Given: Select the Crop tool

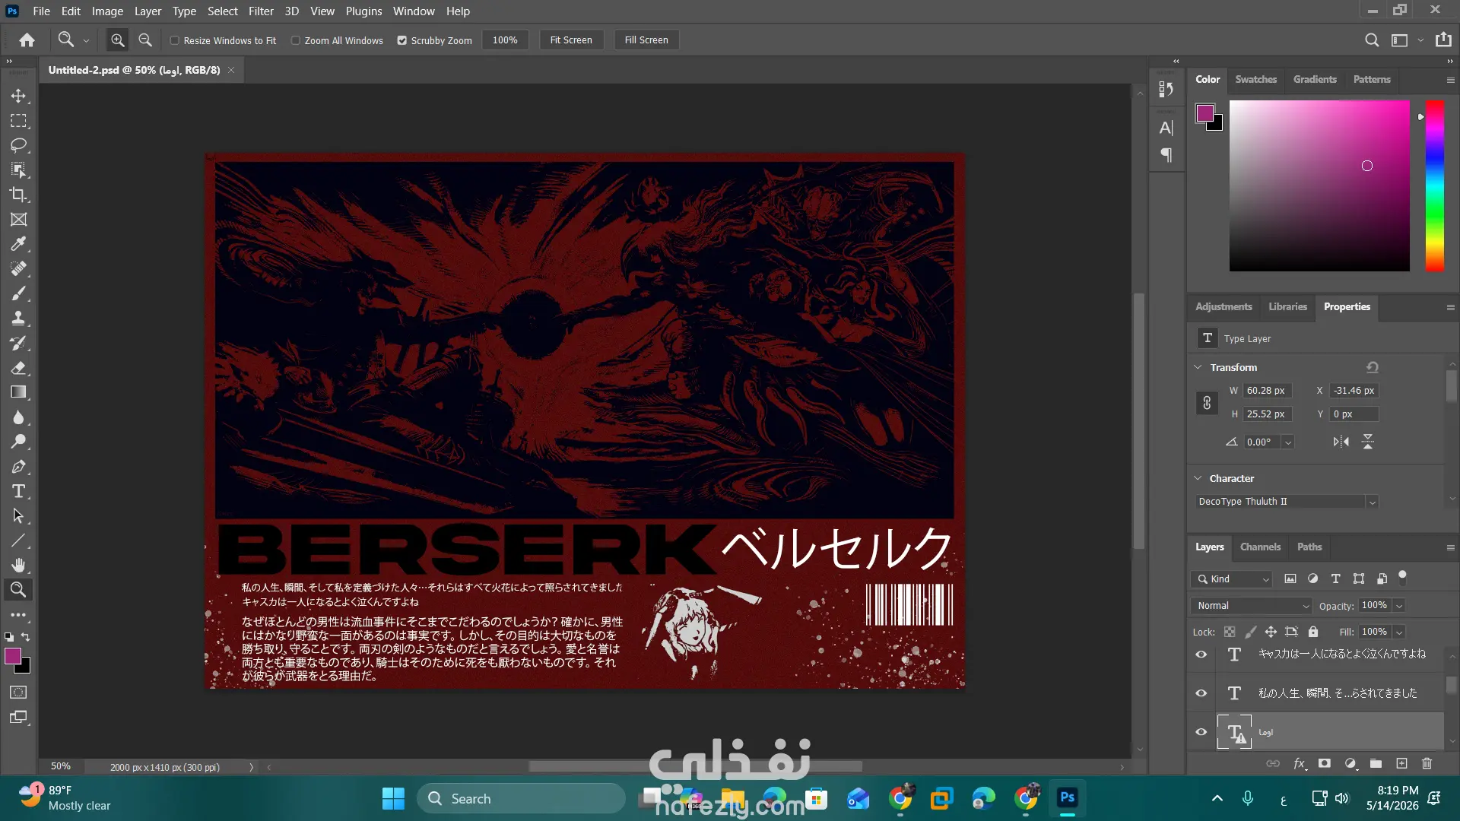Looking at the screenshot, I should 18,195.
